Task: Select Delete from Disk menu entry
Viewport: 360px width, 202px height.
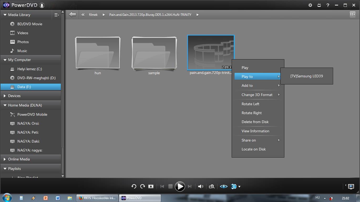Action: point(255,122)
